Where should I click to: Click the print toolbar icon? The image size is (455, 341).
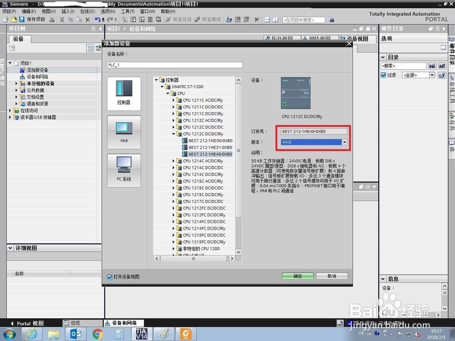pos(52,20)
